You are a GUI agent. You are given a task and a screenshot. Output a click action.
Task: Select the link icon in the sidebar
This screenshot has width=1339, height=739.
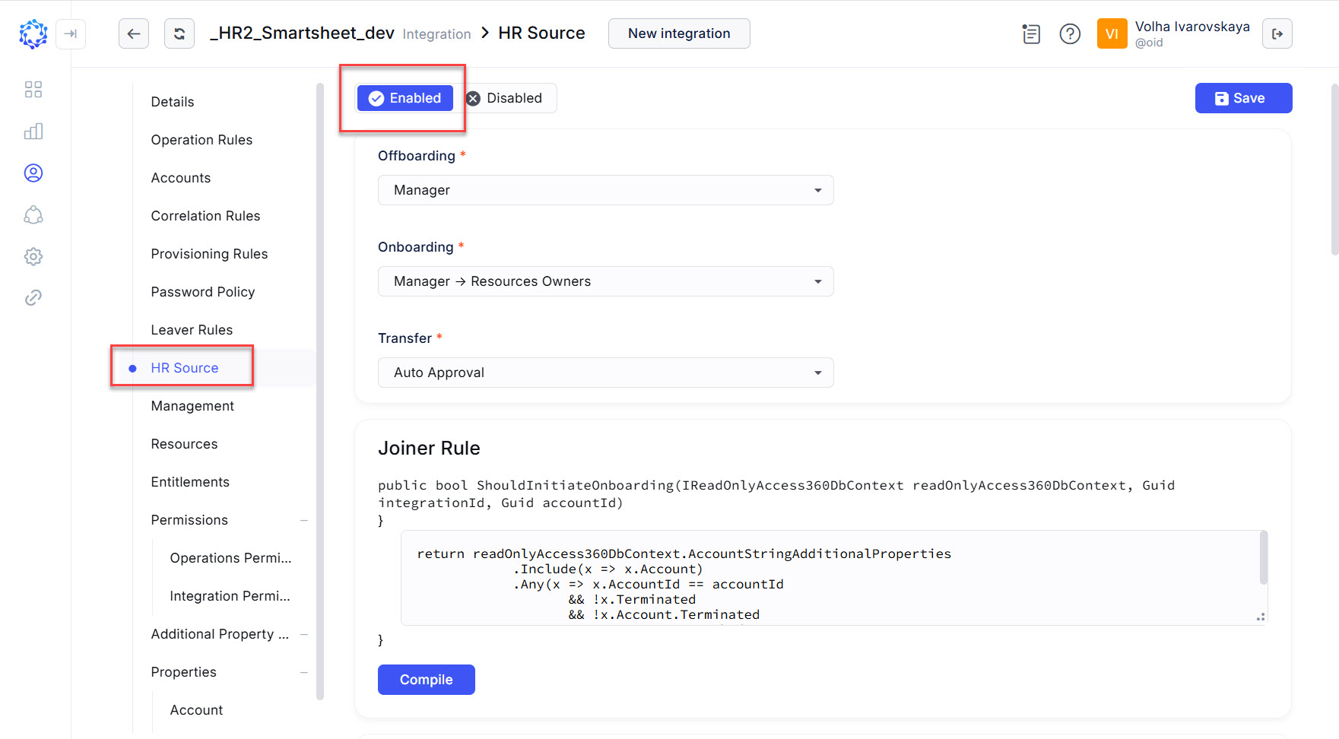33,297
